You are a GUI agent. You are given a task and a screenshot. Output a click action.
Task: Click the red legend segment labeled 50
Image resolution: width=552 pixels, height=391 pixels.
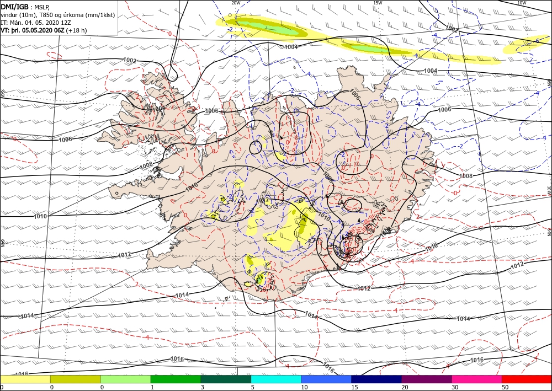coord(527,379)
